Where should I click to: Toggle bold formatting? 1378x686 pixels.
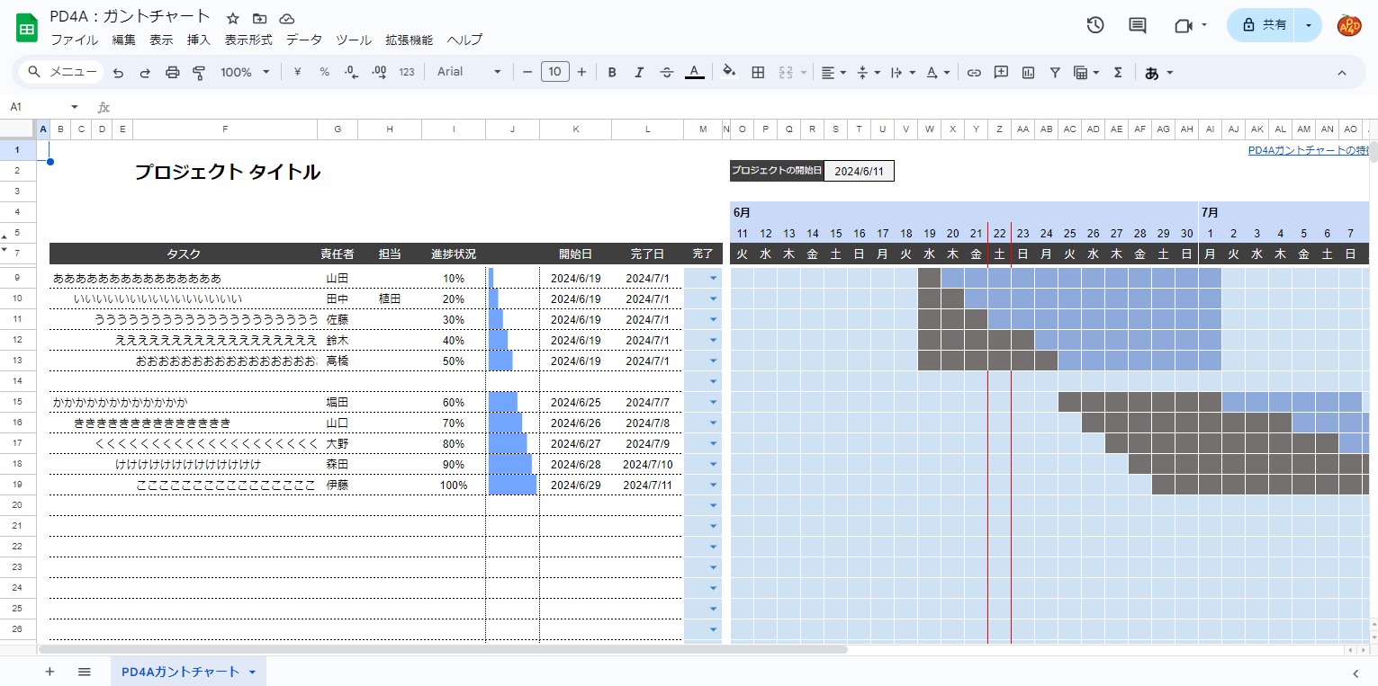tap(612, 73)
